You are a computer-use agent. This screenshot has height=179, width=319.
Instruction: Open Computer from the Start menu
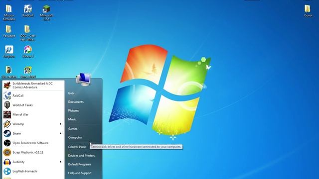coord(75,137)
